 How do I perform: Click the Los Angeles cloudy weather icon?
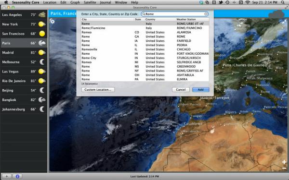point(42,15)
